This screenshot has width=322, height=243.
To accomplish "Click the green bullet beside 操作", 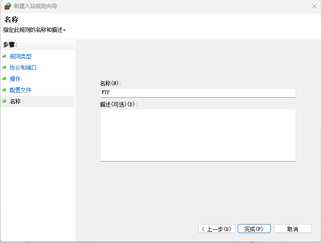I will (4, 79).
